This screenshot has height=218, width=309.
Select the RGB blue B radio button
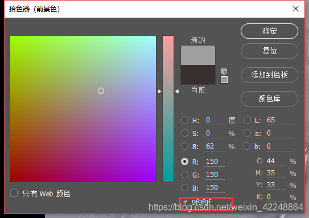point(184,187)
